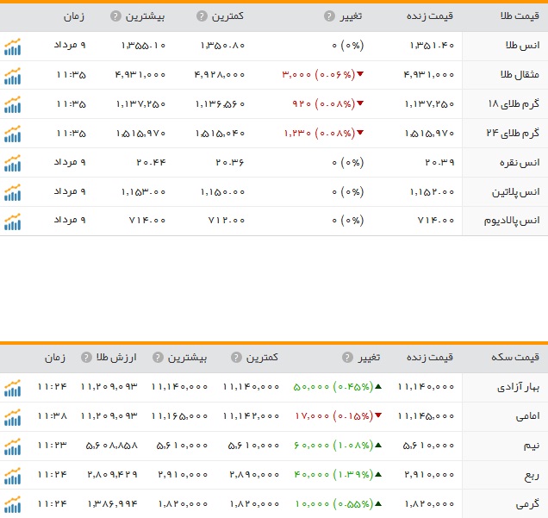Click the نیم coin label
The height and width of the screenshot is (518, 548).
point(532,446)
